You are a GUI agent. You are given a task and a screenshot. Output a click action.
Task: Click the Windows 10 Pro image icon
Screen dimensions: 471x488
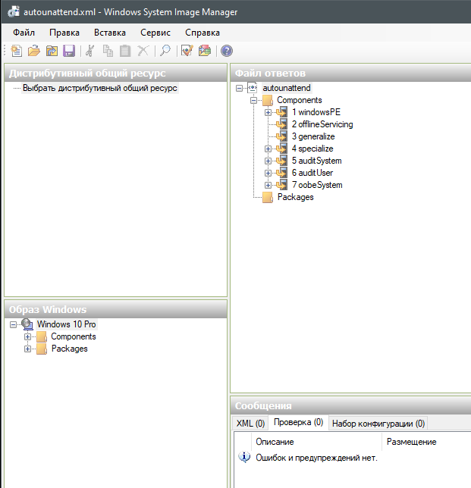27,324
